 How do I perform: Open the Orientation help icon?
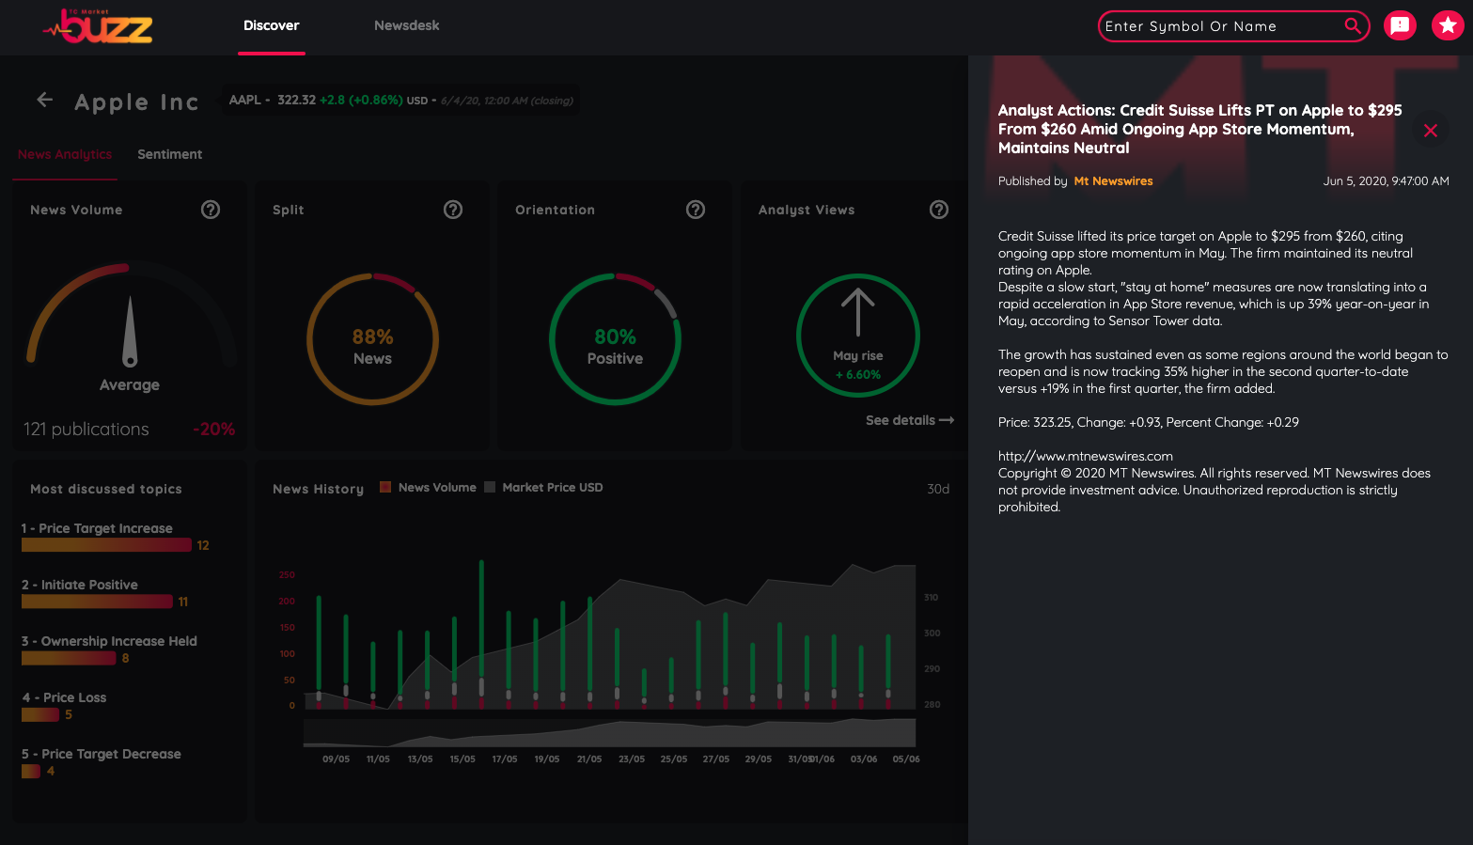pyautogui.click(x=696, y=210)
